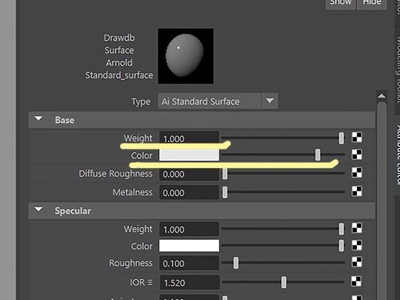Open texture map button for Specular Weight

click(357, 228)
